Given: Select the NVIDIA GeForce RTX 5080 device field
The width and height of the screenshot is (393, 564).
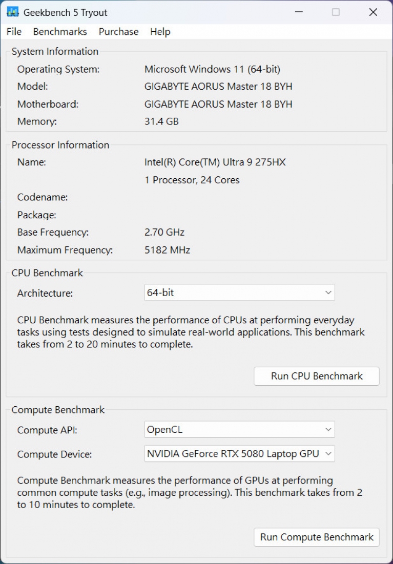Looking at the screenshot, I should (x=239, y=453).
